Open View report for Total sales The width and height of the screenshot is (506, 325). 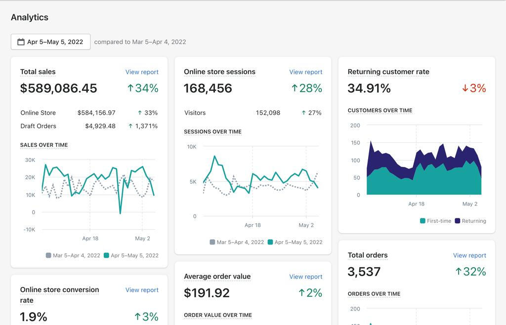click(x=142, y=72)
